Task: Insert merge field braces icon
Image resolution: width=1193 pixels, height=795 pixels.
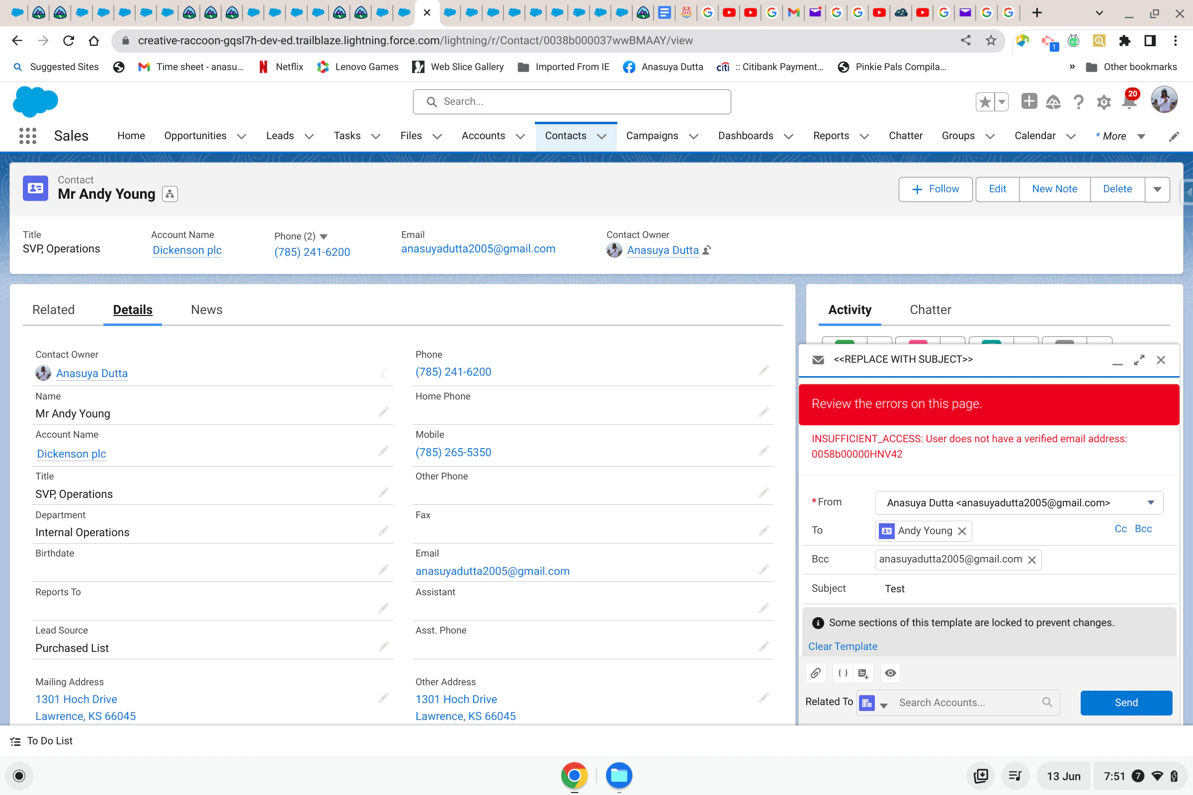Action: coord(843,673)
